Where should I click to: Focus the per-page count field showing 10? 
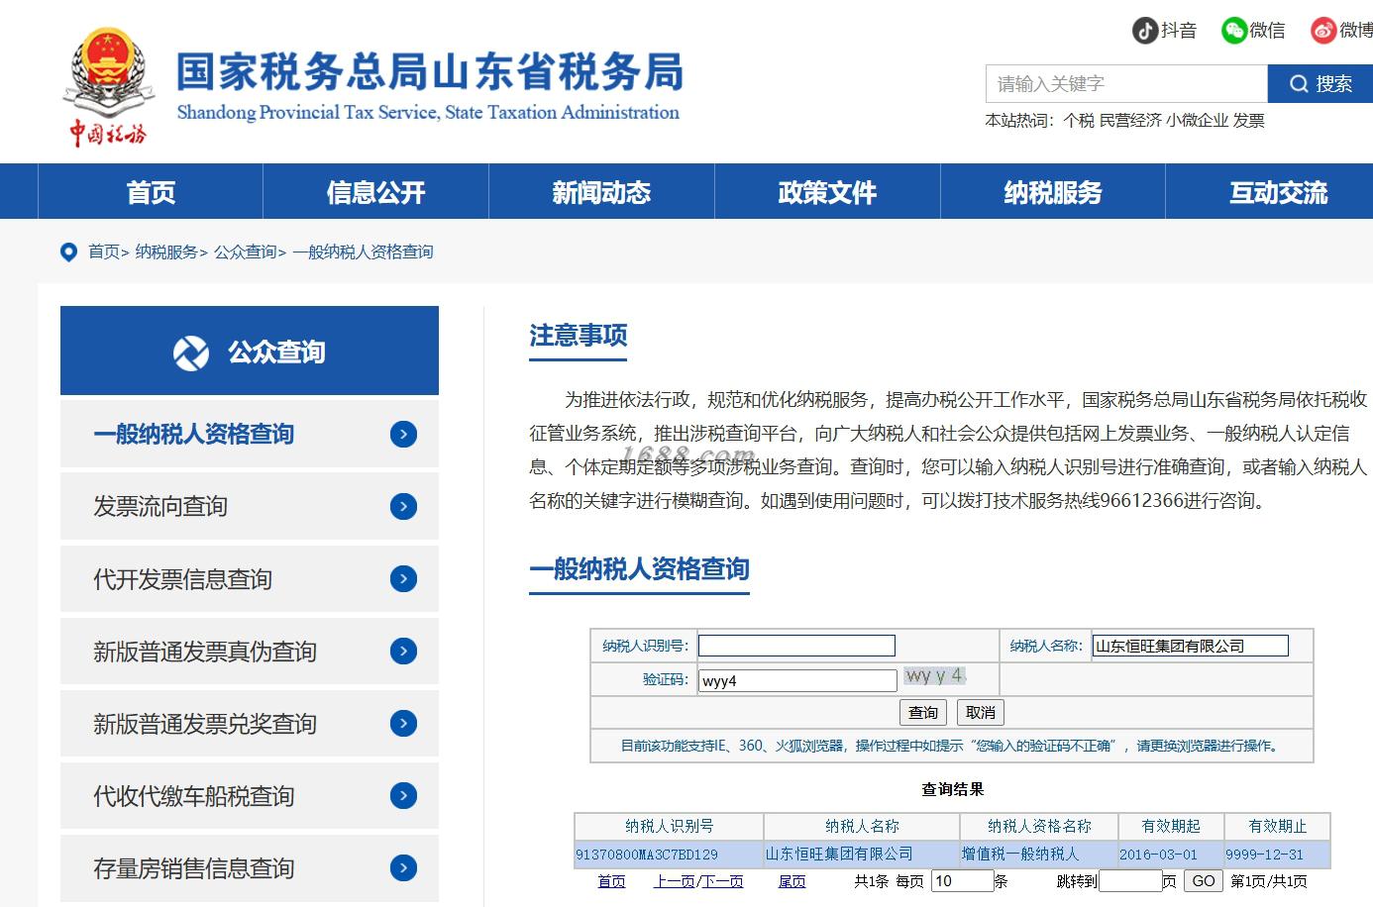click(962, 880)
